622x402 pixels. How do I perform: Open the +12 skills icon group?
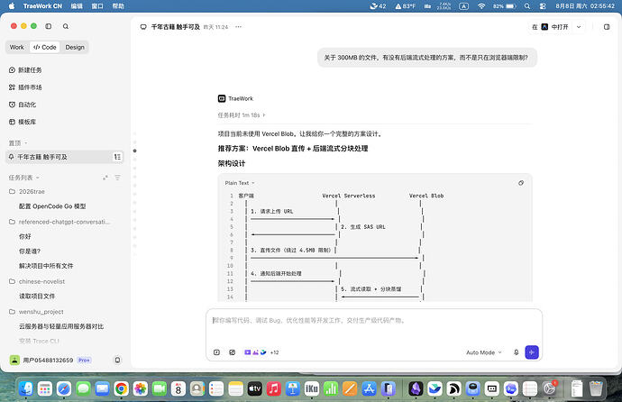pyautogui.click(x=261, y=352)
